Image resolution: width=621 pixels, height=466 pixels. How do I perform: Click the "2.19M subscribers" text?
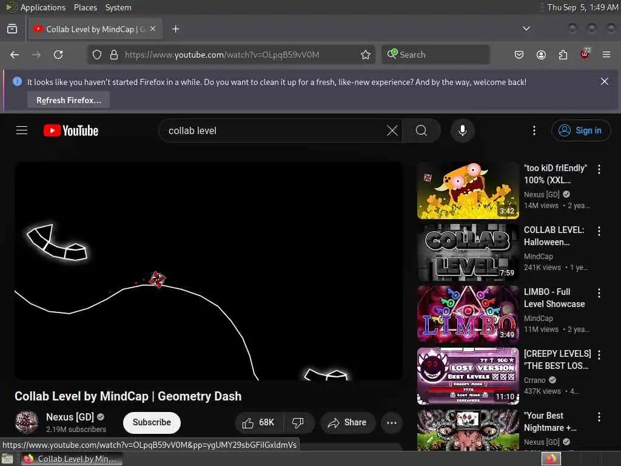pos(76,429)
